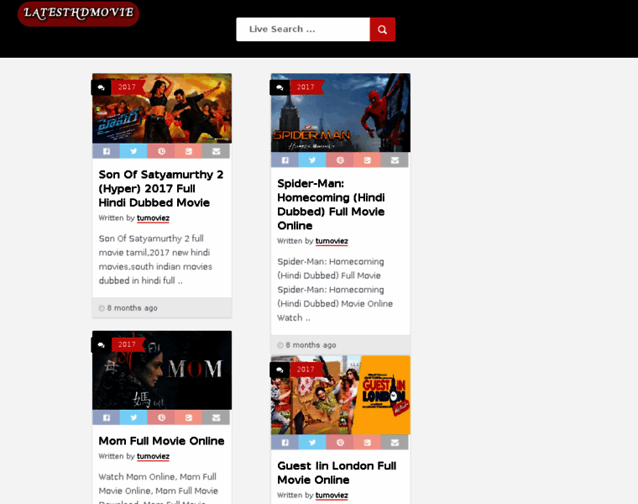
Task: Pin Mom Full Movie on Pinterest
Action: [x=161, y=417]
